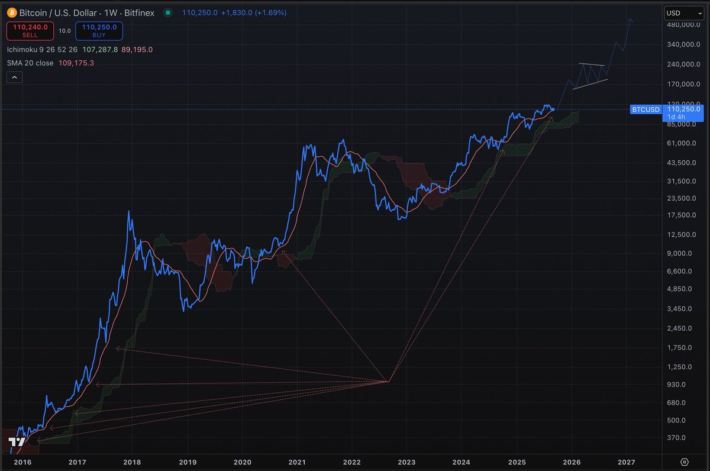
Task: Click the 2019 label on the time axis
Action: coord(188,462)
